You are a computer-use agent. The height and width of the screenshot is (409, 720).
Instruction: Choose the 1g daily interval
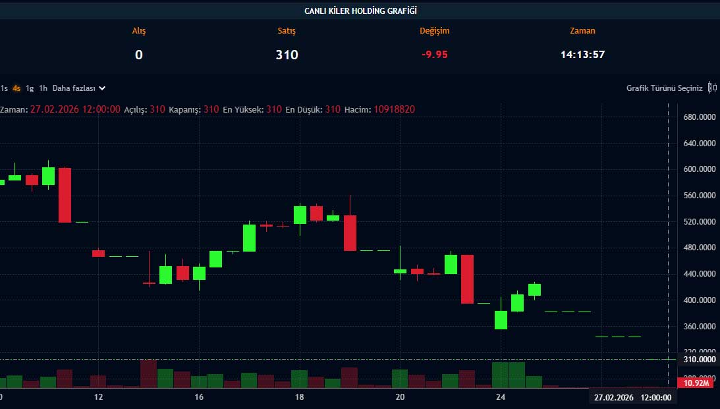click(x=30, y=88)
